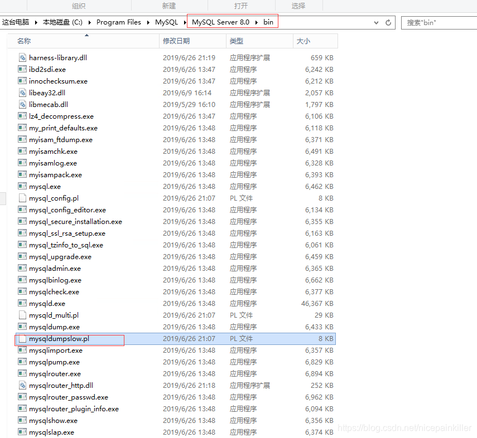477x438 pixels.
Task: Select the mysqlshow.exe file
Action: (176, 420)
